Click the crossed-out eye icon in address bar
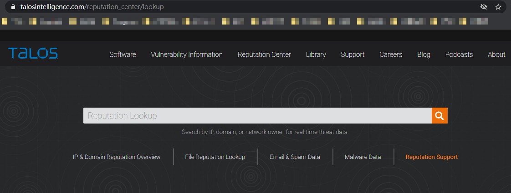Screen dimensions: 511x193 [x=484, y=7]
